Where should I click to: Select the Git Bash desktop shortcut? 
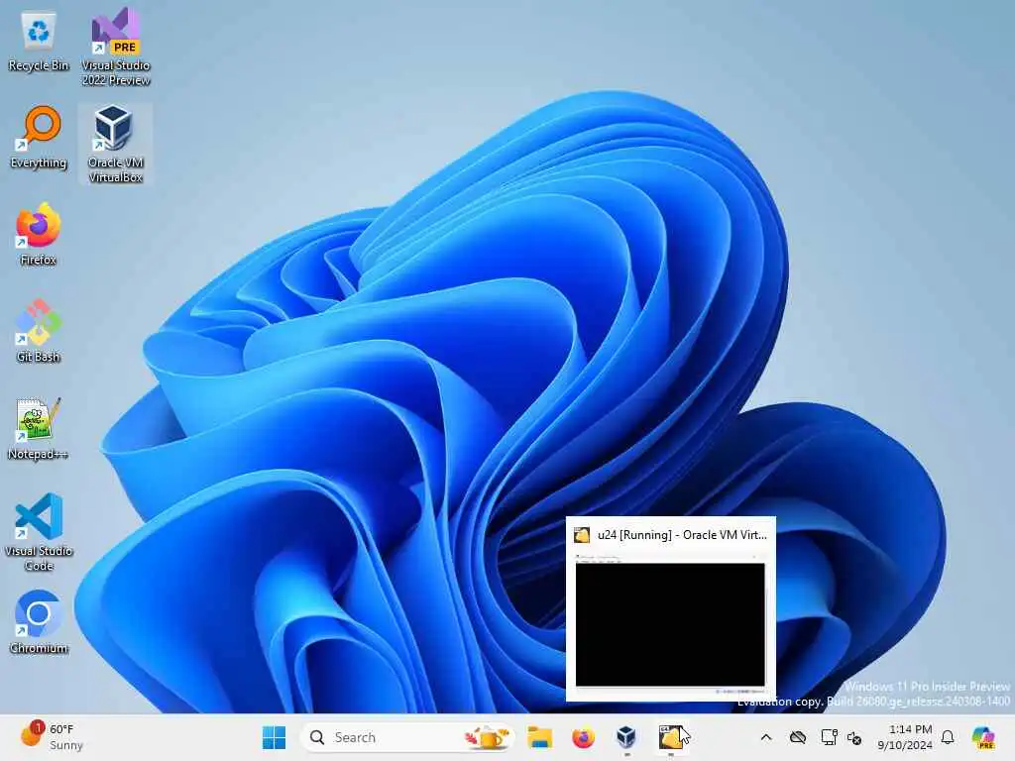tap(39, 331)
